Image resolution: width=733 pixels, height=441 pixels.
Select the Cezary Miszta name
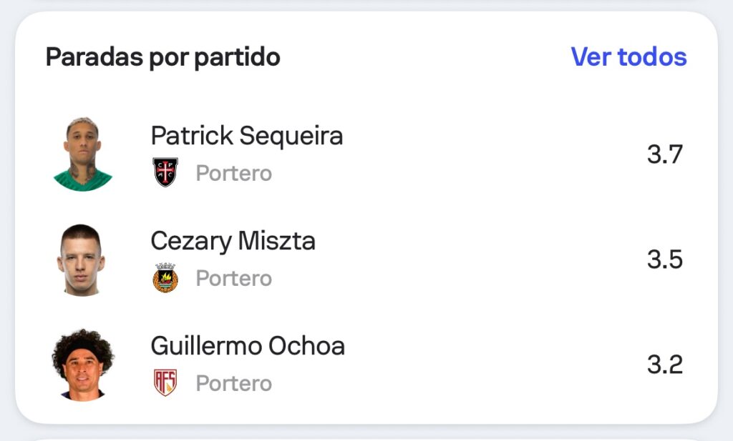(x=233, y=241)
